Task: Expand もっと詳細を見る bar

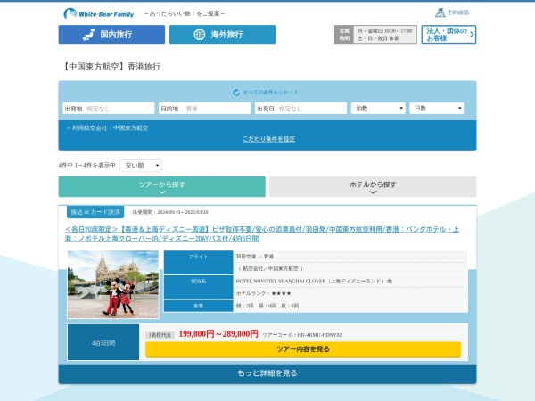Action: coord(267,373)
